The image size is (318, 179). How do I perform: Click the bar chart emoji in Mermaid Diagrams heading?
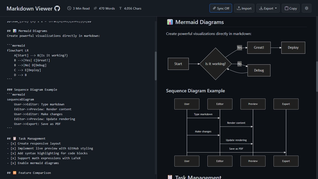coord(170,22)
